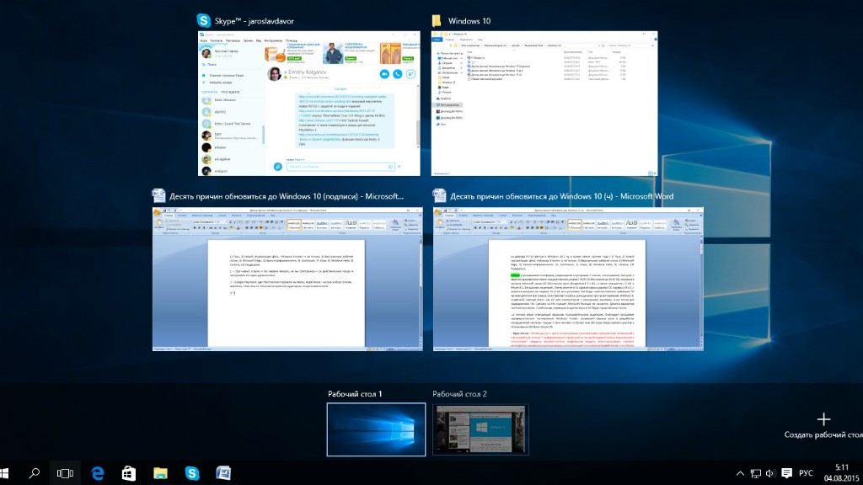
Task: Click the Word icon beside the (подписи) title
Action: click(x=158, y=195)
